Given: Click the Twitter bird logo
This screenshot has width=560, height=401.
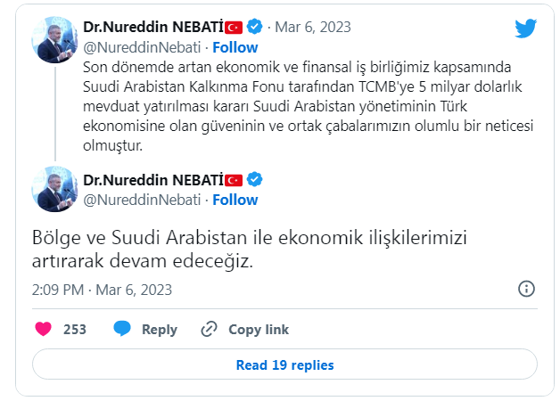Looking at the screenshot, I should tap(526, 29).
